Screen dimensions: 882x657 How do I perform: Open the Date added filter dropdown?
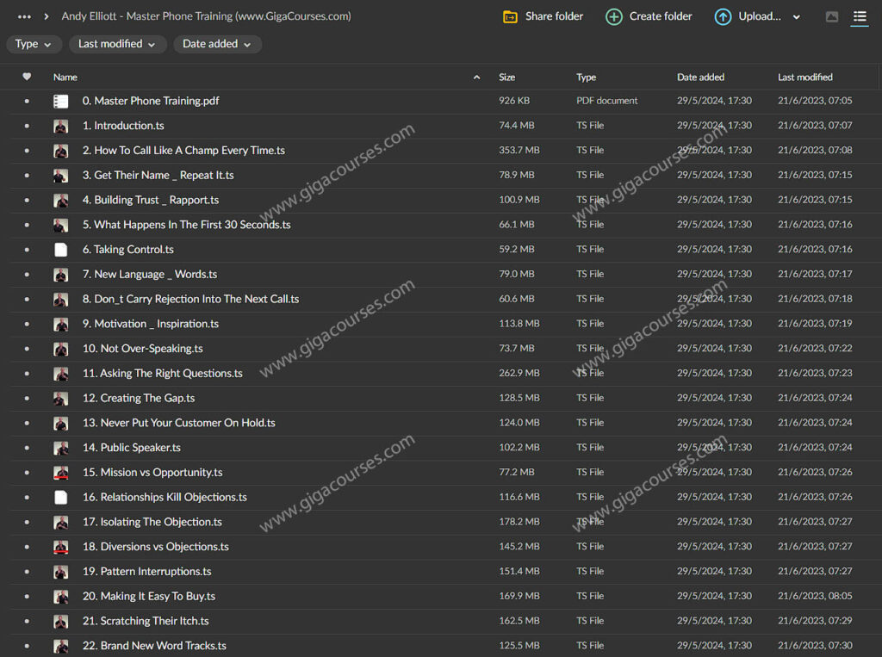click(x=217, y=44)
